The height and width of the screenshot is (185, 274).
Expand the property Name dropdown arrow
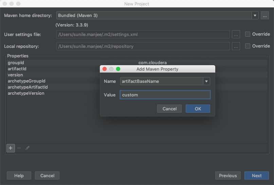(x=206, y=81)
